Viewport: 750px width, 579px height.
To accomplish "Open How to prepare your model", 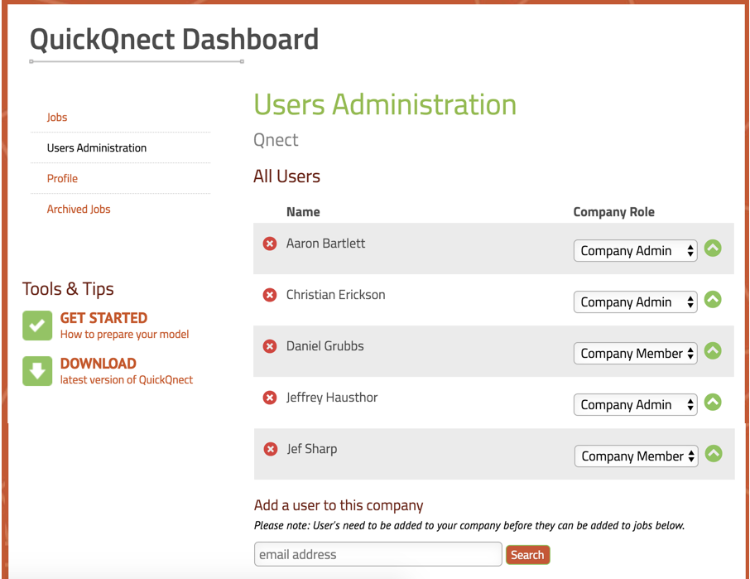I will click(124, 335).
